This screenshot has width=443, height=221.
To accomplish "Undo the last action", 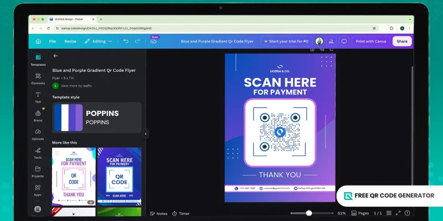I will point(126,41).
